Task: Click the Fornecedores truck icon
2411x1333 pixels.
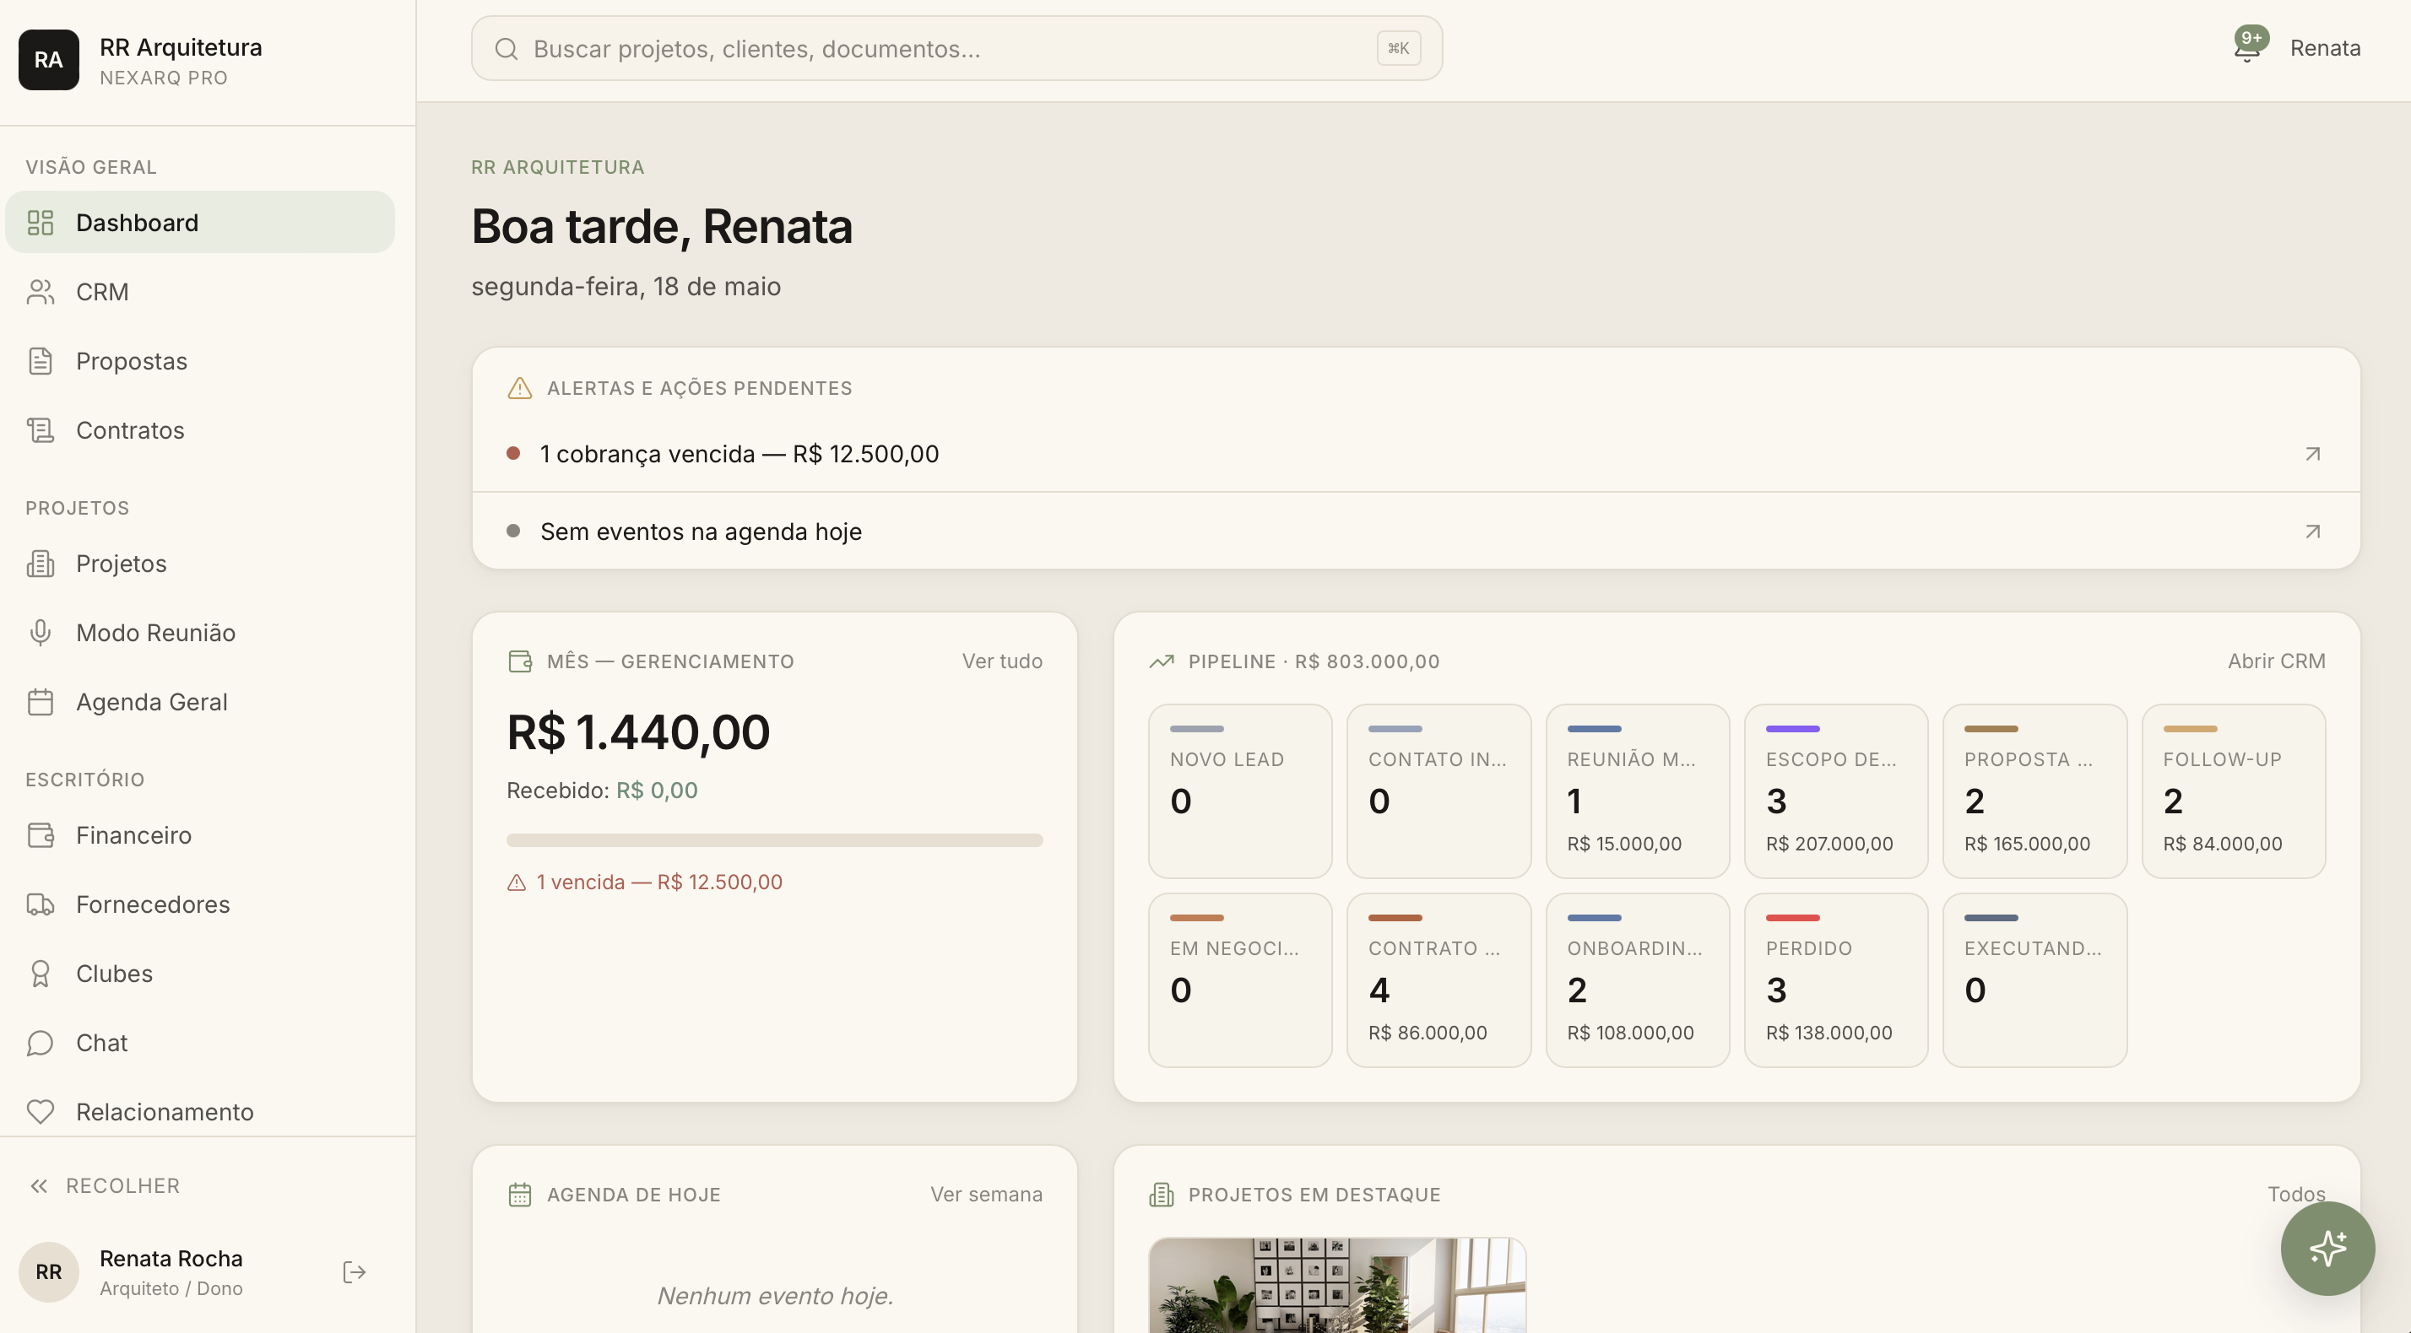Action: pyautogui.click(x=41, y=904)
